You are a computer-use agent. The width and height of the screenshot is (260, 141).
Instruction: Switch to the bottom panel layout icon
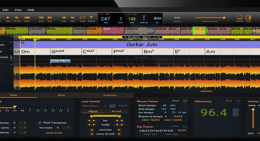click(x=239, y=18)
